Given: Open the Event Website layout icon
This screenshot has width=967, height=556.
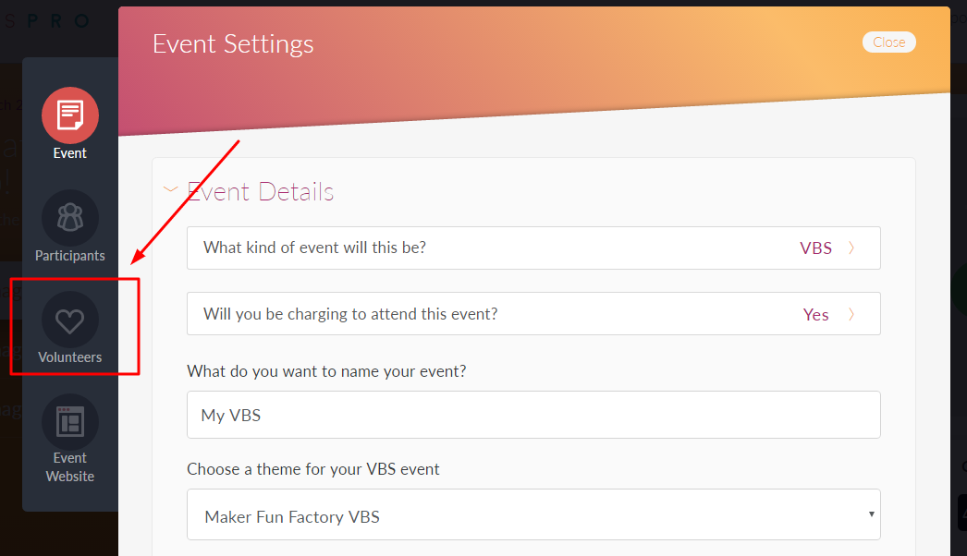Looking at the screenshot, I should [70, 422].
